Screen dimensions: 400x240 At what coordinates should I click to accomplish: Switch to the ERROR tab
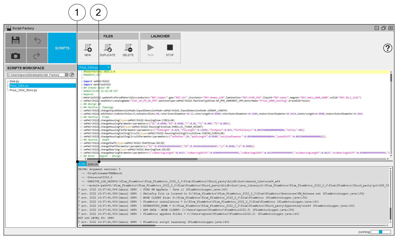[x=93, y=164]
